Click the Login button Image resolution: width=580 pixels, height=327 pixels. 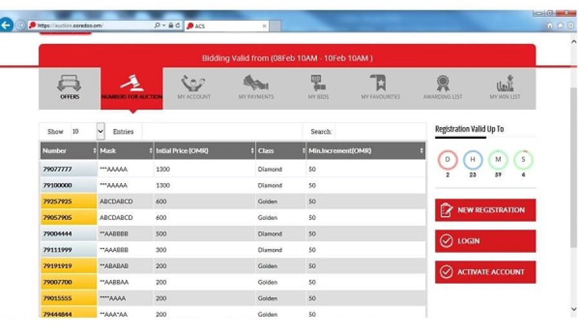click(x=485, y=241)
